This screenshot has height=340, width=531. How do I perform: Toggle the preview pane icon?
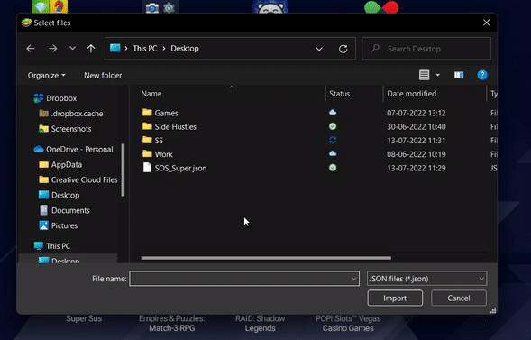(459, 75)
